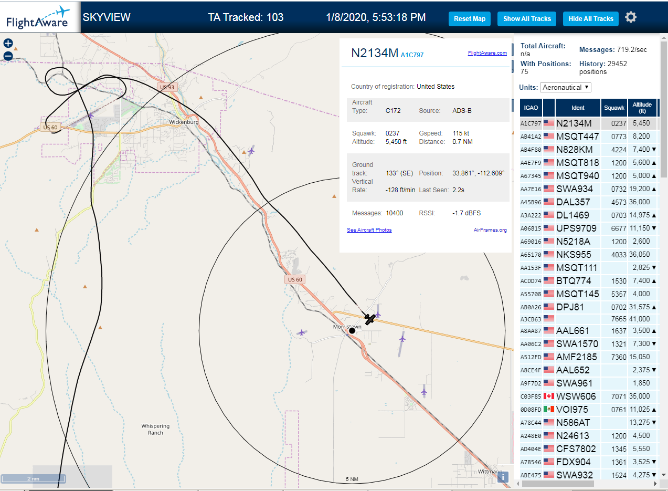Select the MSQT447 aircraft row
Image resolution: width=668 pixels, height=491 pixels.
[589, 137]
